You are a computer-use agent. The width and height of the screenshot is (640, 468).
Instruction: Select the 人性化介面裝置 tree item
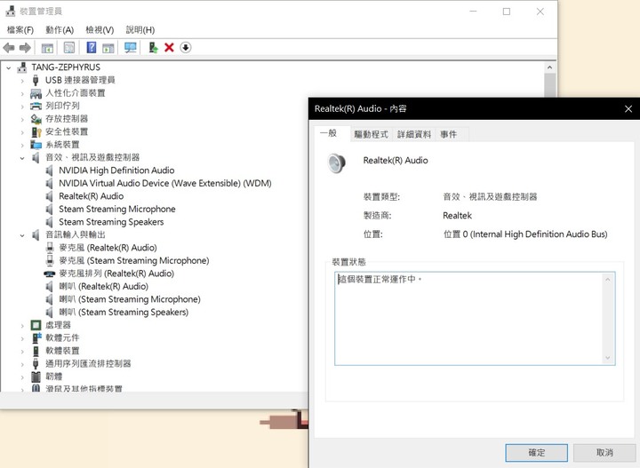[75, 93]
